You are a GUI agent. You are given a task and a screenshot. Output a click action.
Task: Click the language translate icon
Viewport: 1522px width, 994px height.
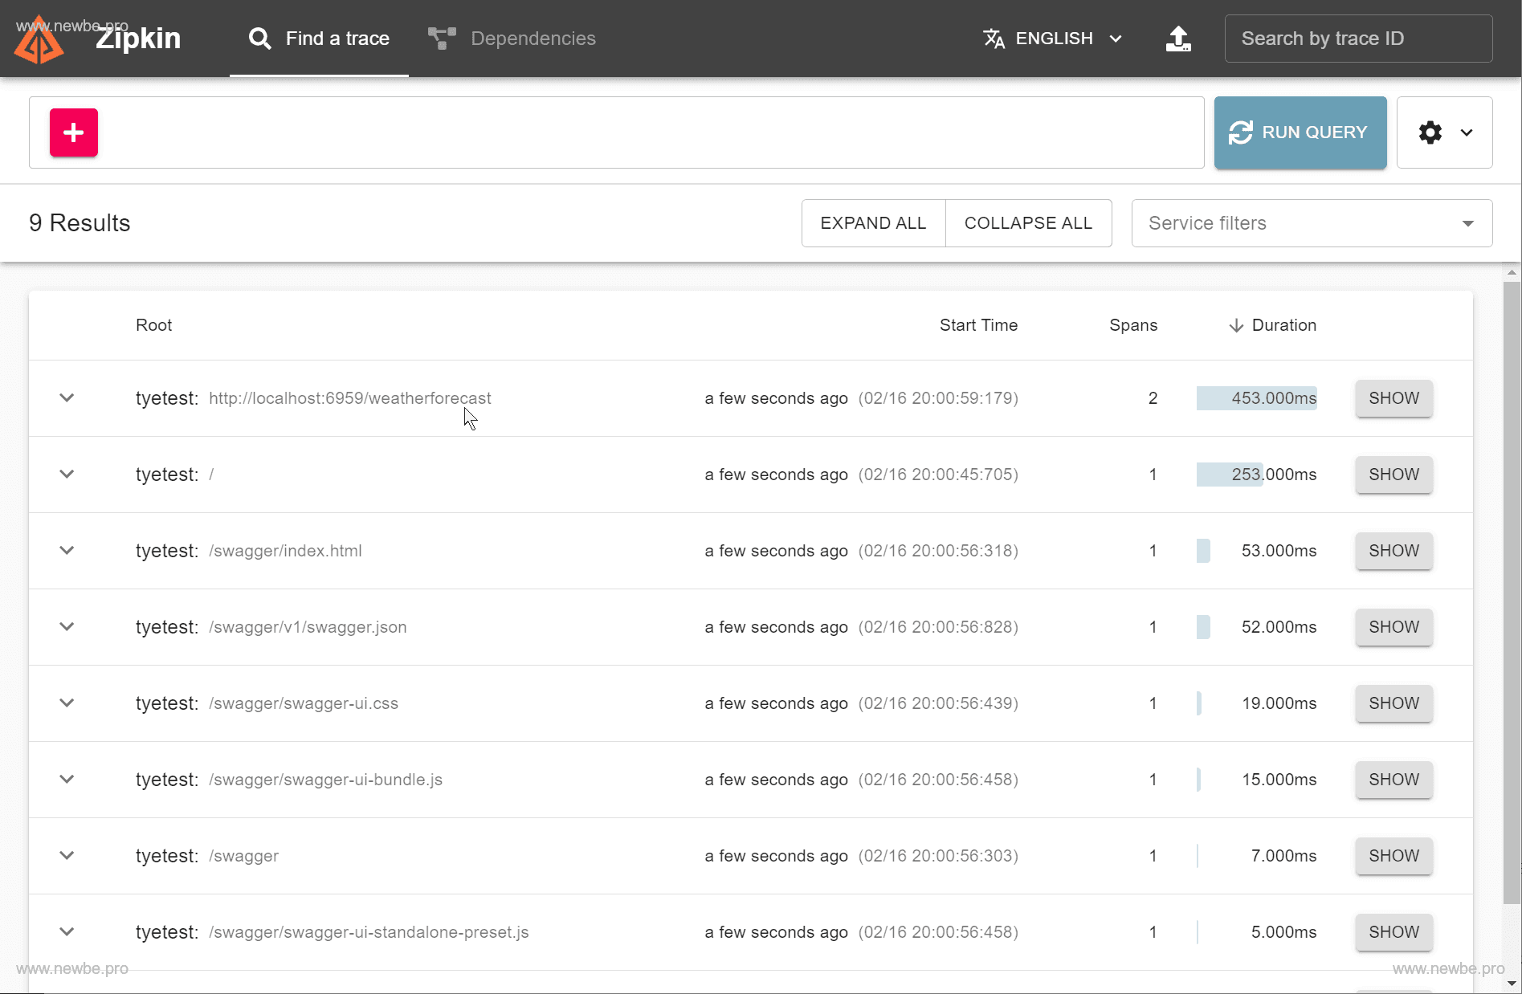pyautogui.click(x=994, y=39)
